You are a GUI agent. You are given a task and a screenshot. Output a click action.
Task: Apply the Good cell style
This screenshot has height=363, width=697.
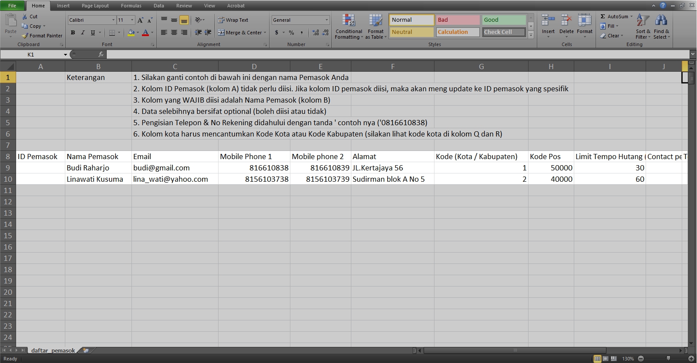[x=504, y=20]
